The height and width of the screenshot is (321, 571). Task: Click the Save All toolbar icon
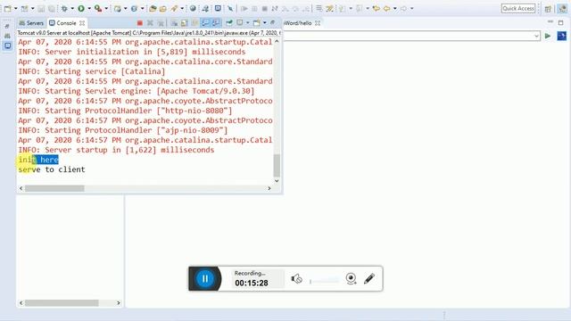[x=52, y=8]
